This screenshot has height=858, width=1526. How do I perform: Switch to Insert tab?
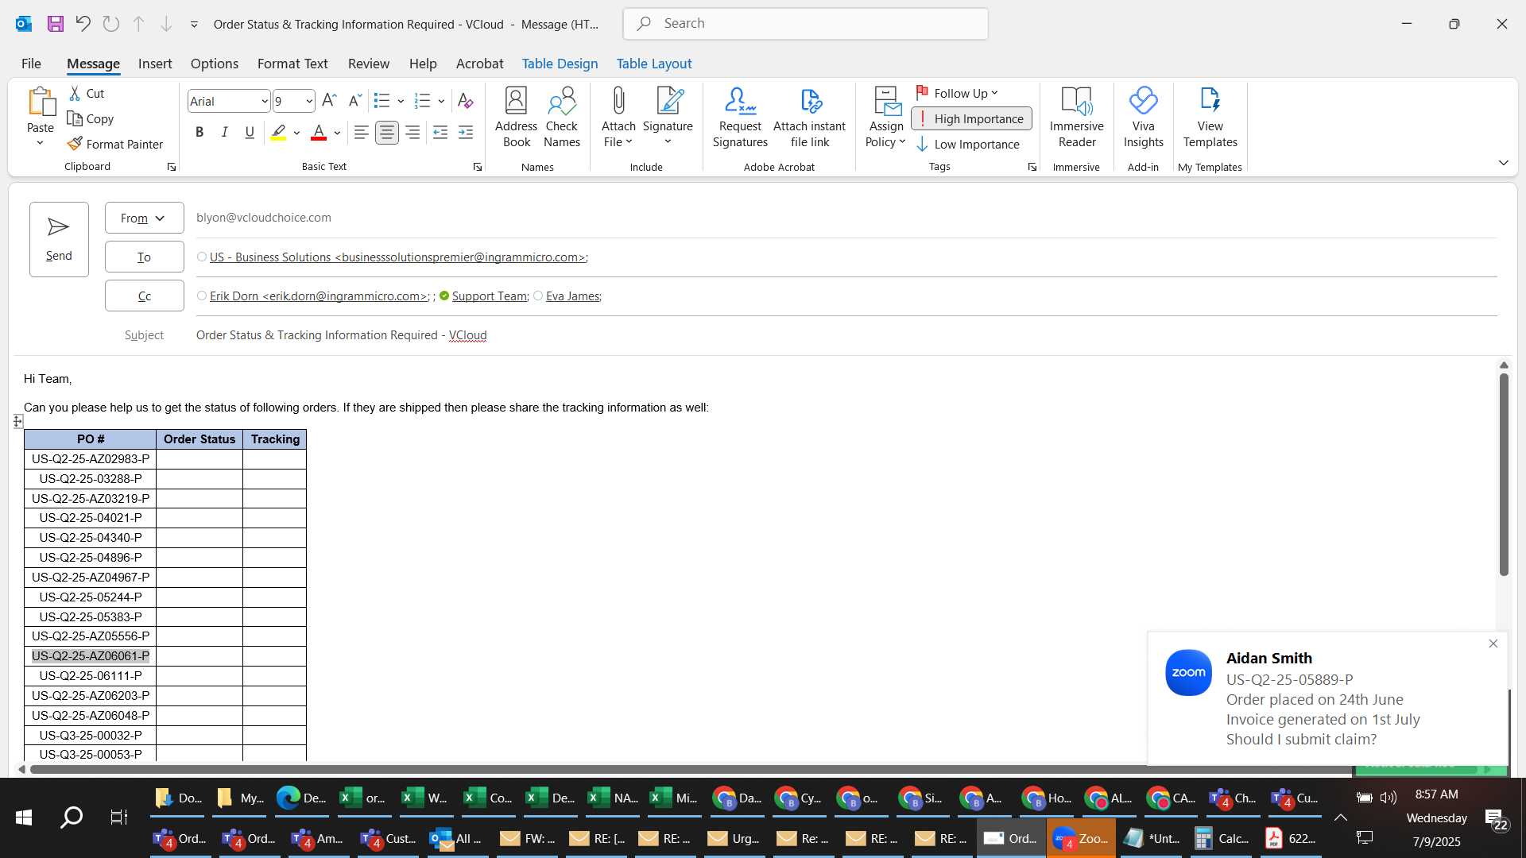pyautogui.click(x=155, y=64)
